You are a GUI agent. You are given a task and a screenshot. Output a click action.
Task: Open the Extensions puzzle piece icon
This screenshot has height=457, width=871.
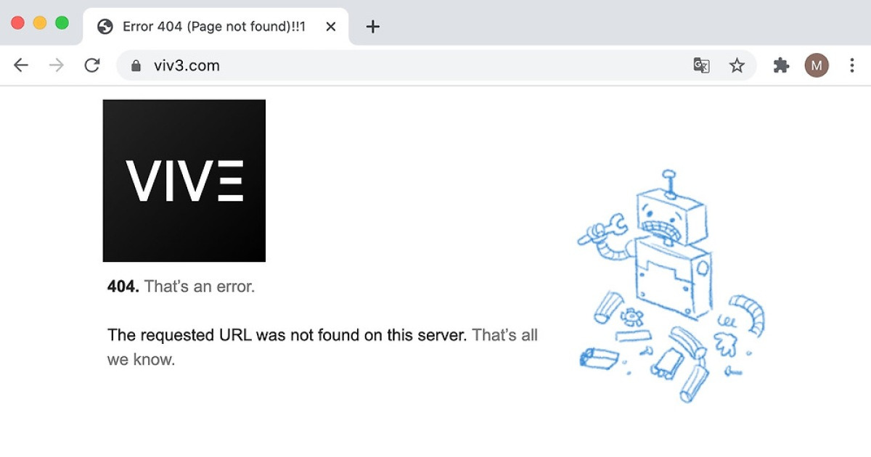(x=781, y=65)
